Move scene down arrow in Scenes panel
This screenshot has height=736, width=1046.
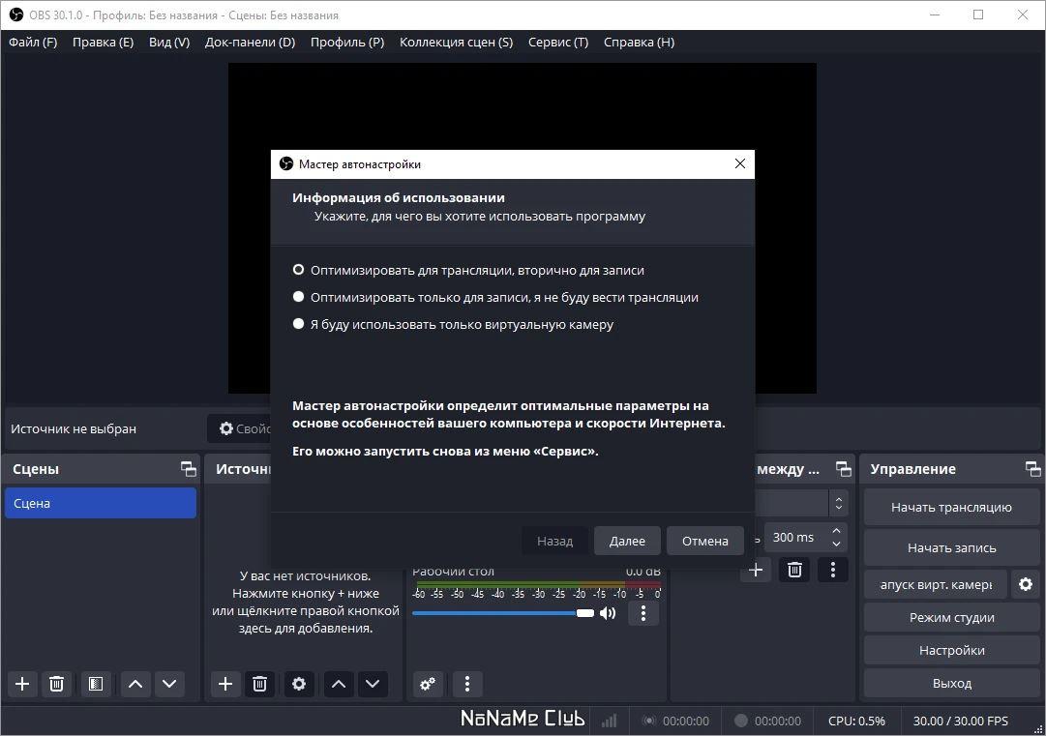(x=169, y=684)
